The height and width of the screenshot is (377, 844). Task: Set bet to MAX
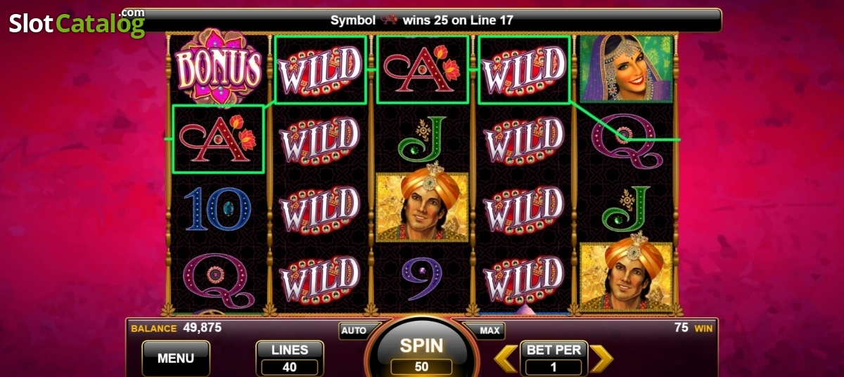[x=490, y=330]
